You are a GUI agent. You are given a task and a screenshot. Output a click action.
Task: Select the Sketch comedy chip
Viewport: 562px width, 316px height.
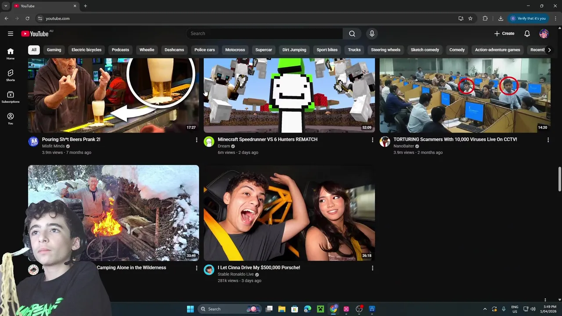425,50
